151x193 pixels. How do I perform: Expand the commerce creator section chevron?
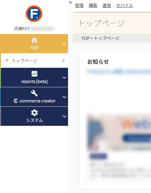coord(64,97)
